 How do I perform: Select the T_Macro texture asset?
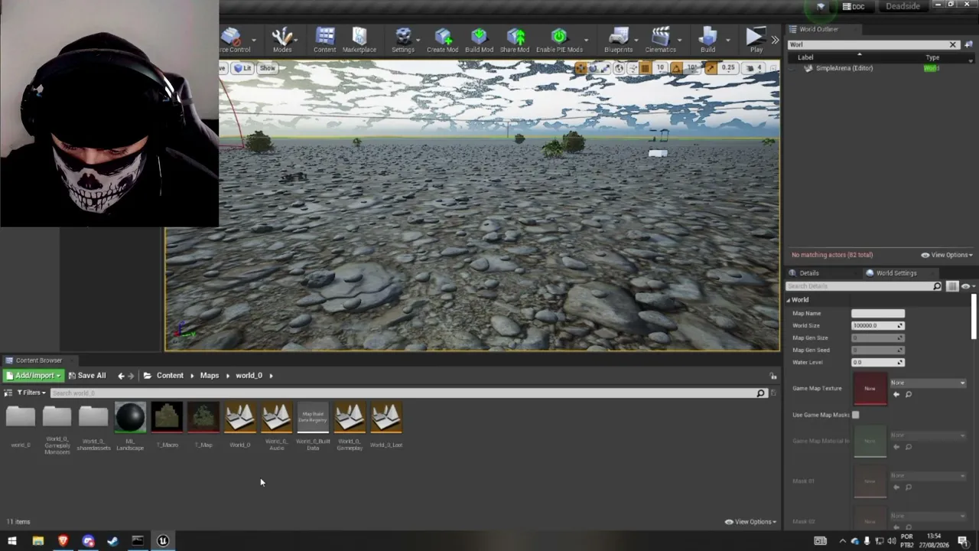pyautogui.click(x=167, y=425)
